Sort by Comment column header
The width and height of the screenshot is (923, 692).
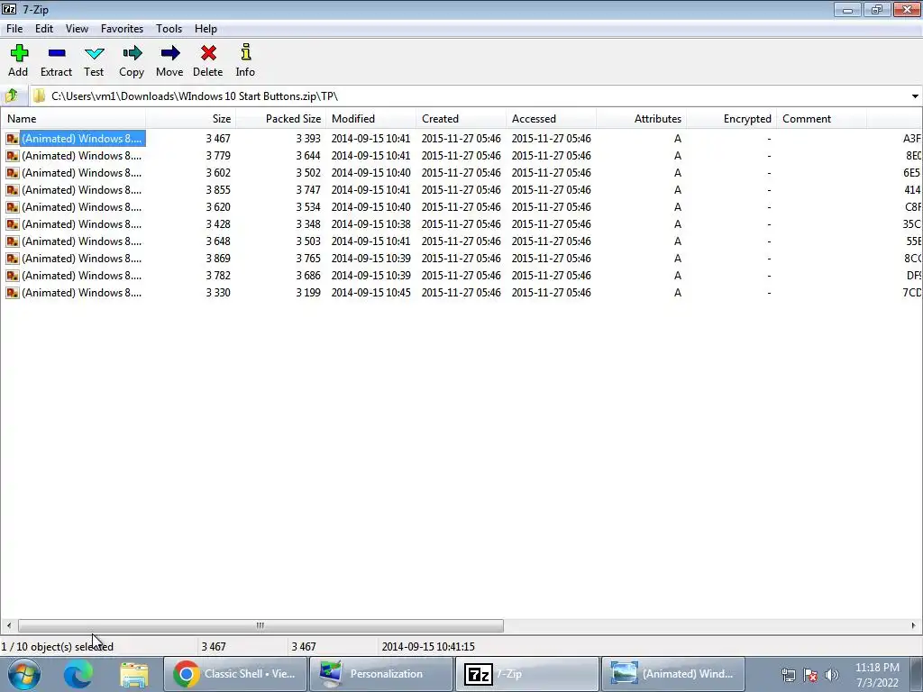[x=821, y=119]
